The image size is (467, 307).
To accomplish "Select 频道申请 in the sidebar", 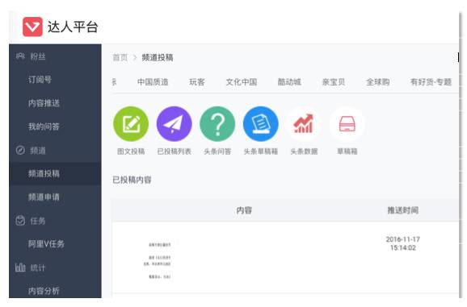I will 44,197.
